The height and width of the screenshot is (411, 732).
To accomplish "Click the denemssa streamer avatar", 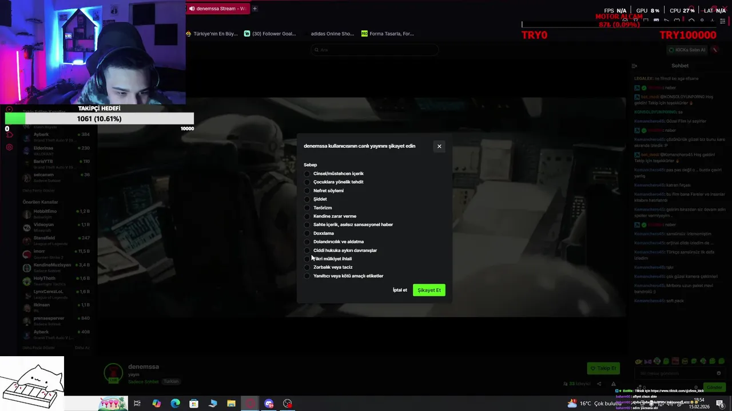I will (113, 373).
